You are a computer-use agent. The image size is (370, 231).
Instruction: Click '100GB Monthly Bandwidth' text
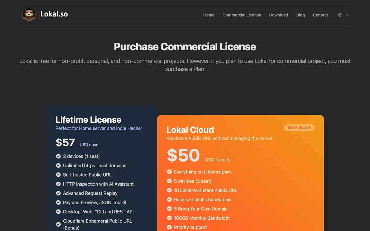point(202,218)
